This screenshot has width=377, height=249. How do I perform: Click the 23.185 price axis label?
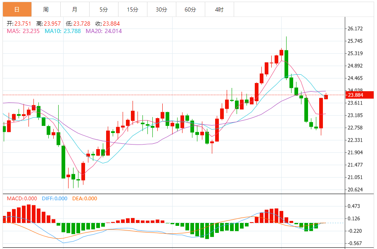pyautogui.click(x=355, y=115)
